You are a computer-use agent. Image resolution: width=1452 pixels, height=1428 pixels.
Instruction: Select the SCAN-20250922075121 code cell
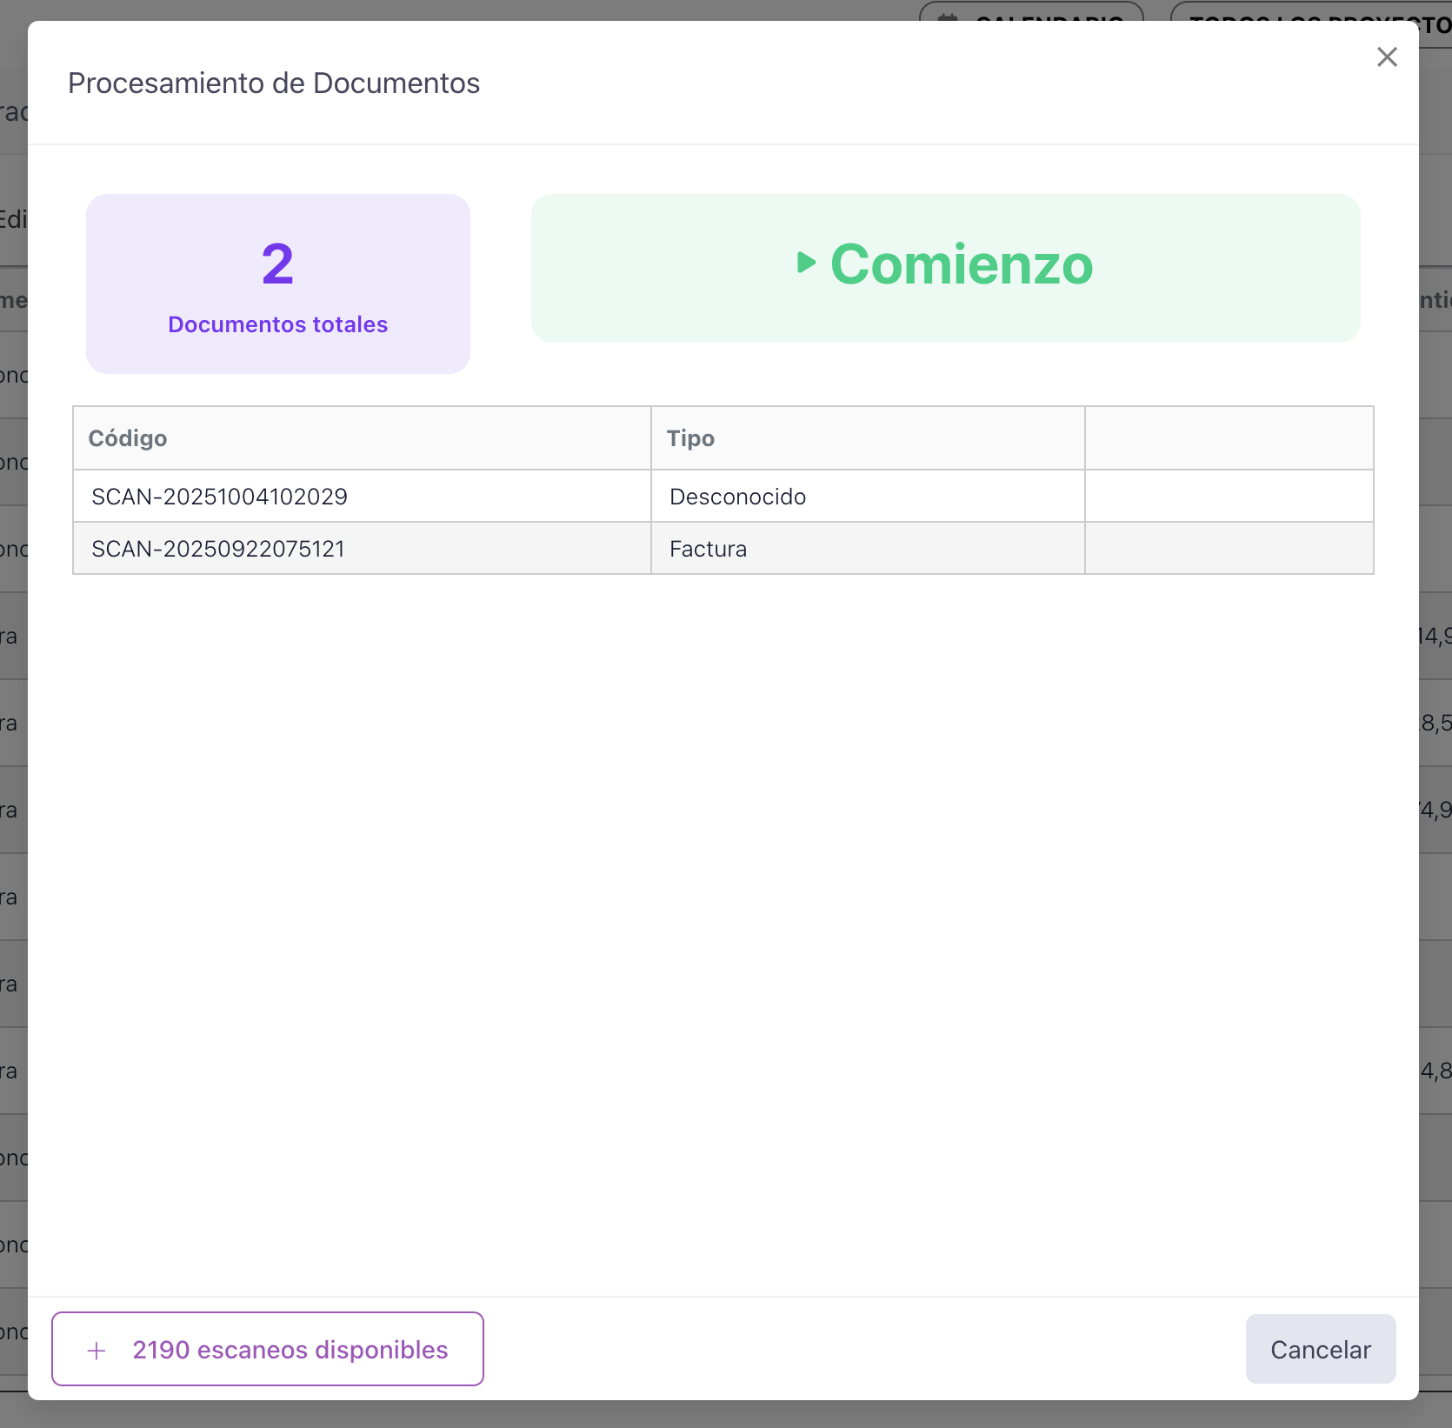[x=218, y=549]
